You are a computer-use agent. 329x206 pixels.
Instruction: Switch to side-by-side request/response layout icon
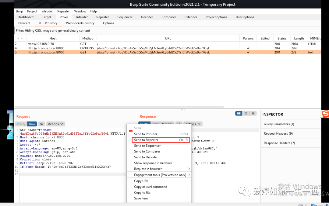pos(239,113)
